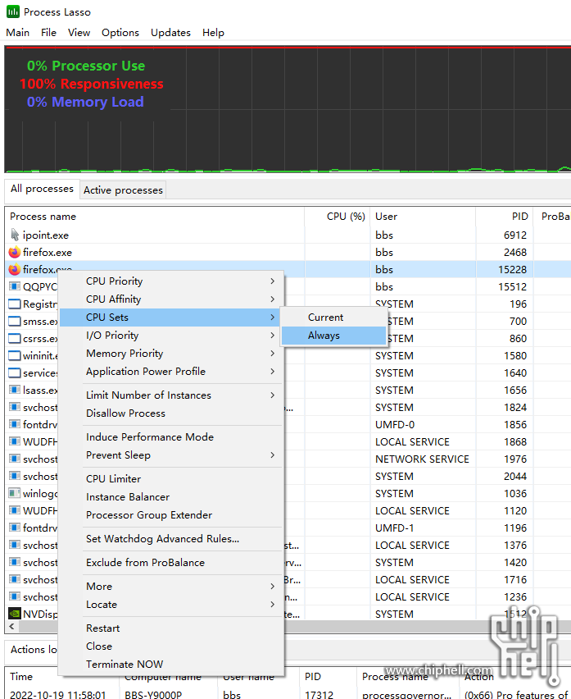Click the Firefox icon for PID 2468

pos(15,253)
